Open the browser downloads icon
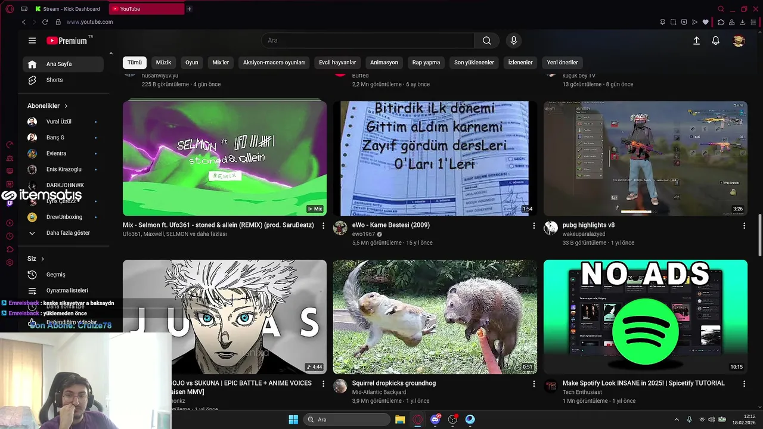Screen dimensions: 763x429 743,22
